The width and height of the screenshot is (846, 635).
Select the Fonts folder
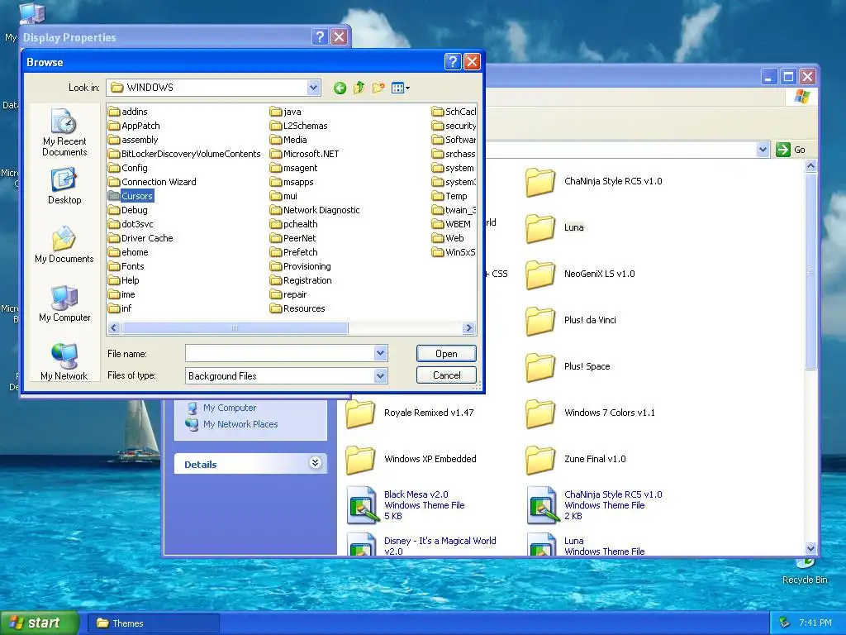126,266
